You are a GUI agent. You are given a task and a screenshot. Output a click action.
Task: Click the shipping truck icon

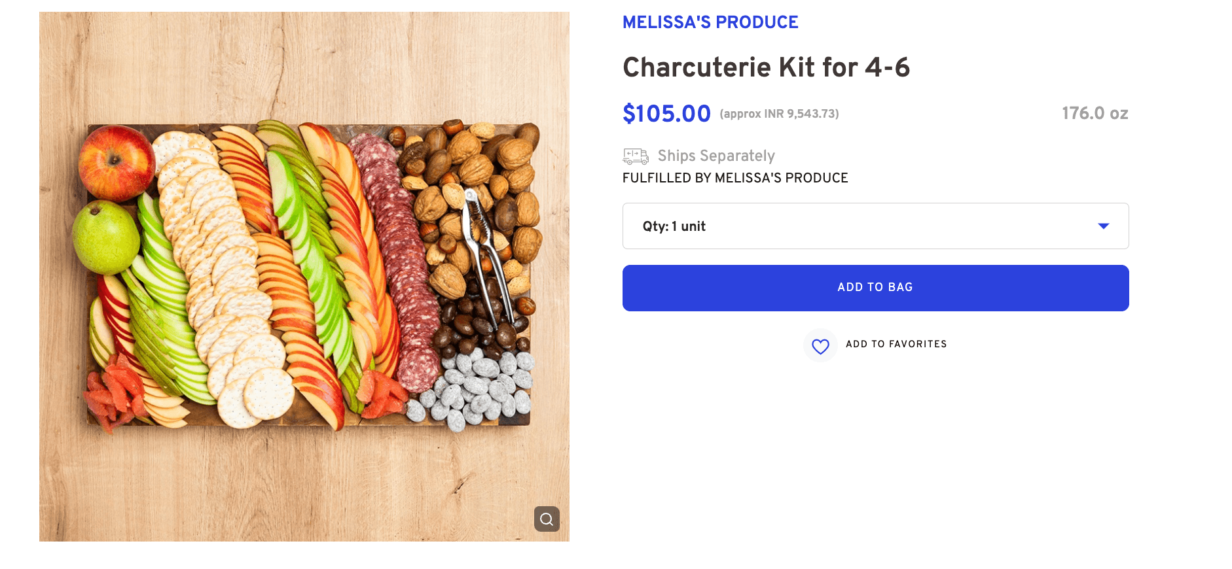634,156
